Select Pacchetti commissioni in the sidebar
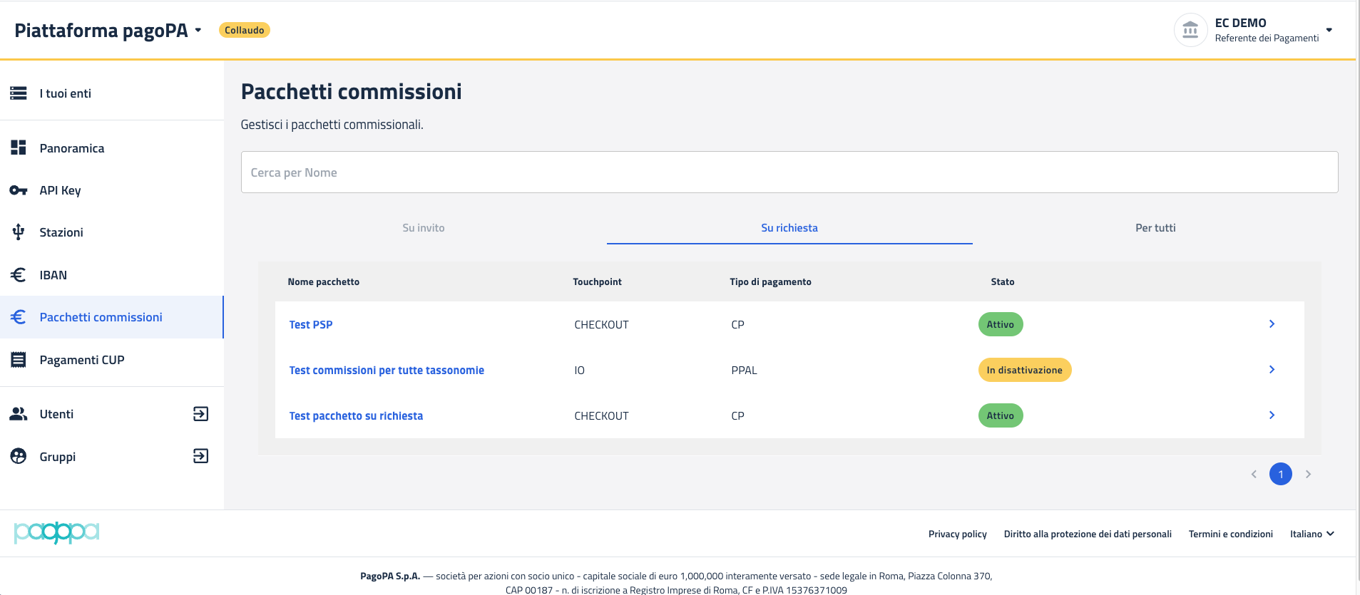Viewport: 1360px width, 595px height. (x=101, y=317)
